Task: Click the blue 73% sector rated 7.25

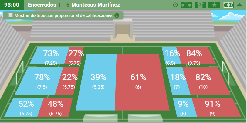Action: tap(49, 56)
